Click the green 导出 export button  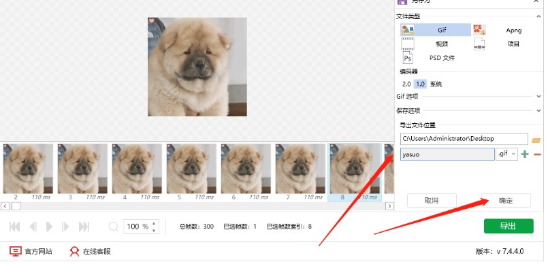click(509, 226)
